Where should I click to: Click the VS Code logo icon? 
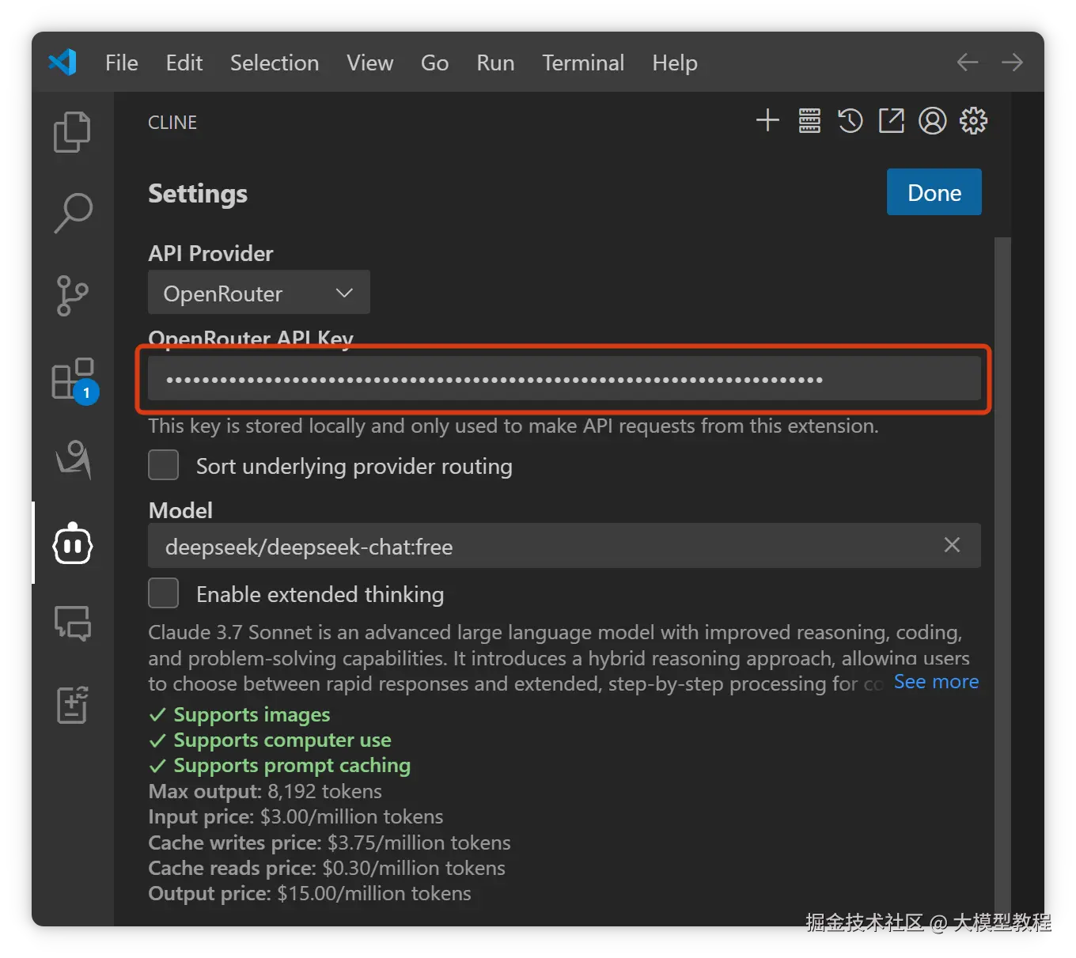pyautogui.click(x=63, y=62)
